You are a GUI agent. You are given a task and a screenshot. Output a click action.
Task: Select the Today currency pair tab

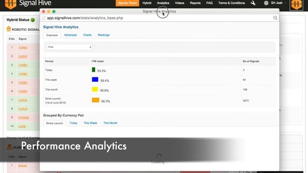(x=74, y=123)
